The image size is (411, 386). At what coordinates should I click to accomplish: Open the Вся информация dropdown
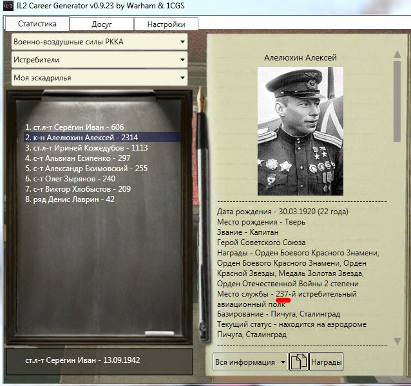tap(251, 362)
